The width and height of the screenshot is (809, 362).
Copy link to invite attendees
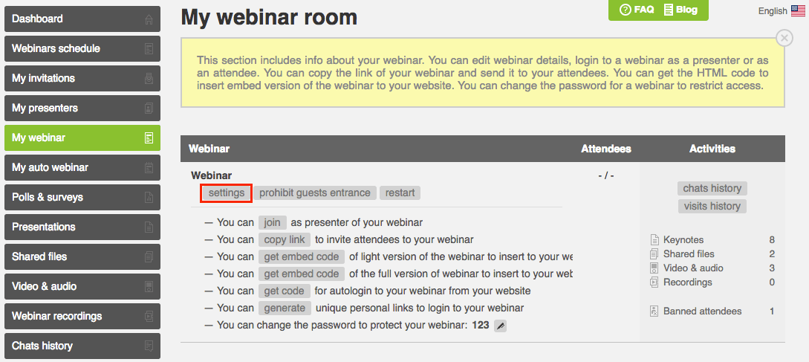pyautogui.click(x=285, y=239)
